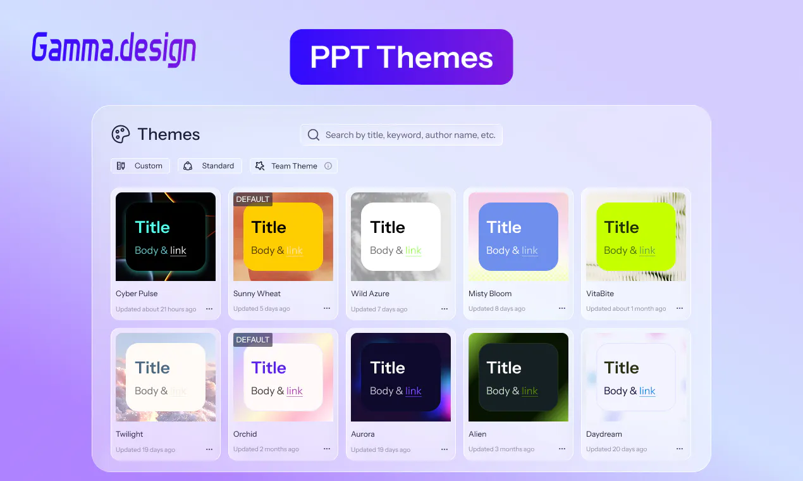The height and width of the screenshot is (481, 803).
Task: Click the Alien theme name
Action: (x=477, y=434)
